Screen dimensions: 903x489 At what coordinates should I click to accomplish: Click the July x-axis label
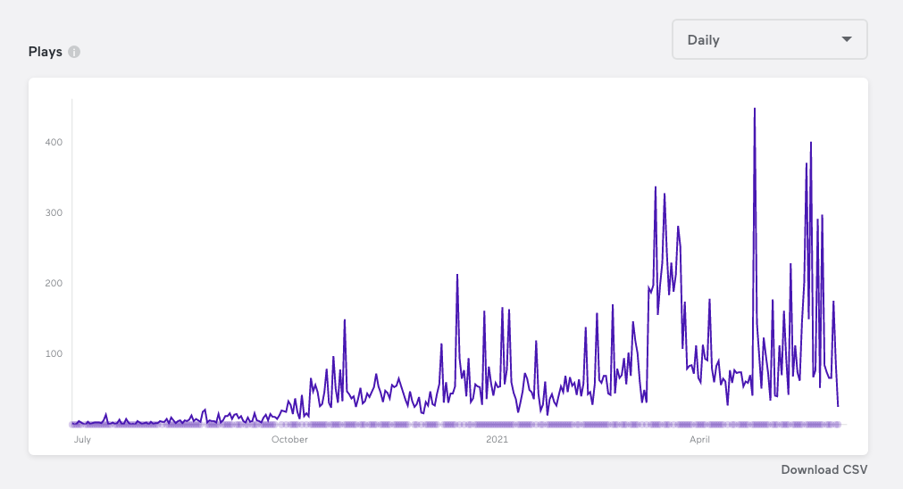[x=82, y=440]
